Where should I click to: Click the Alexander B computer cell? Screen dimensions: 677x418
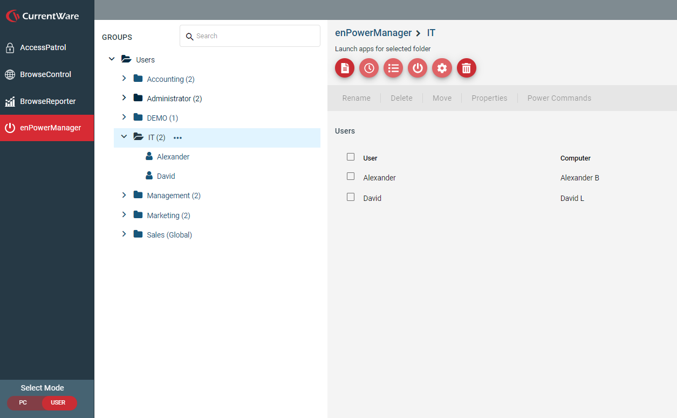click(580, 178)
